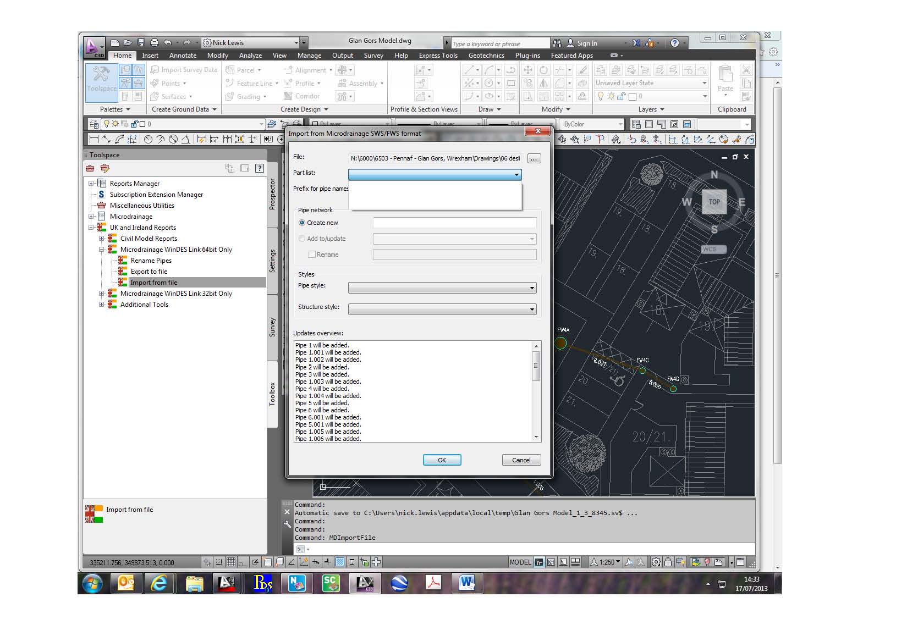Click the Open file icon in quick access toolbar

point(128,43)
